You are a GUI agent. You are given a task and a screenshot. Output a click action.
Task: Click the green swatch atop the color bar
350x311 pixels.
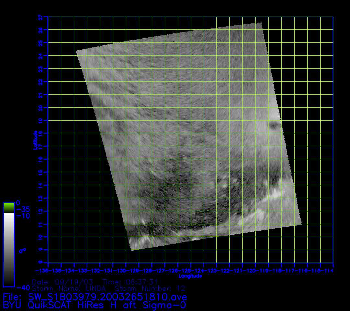click(8, 207)
